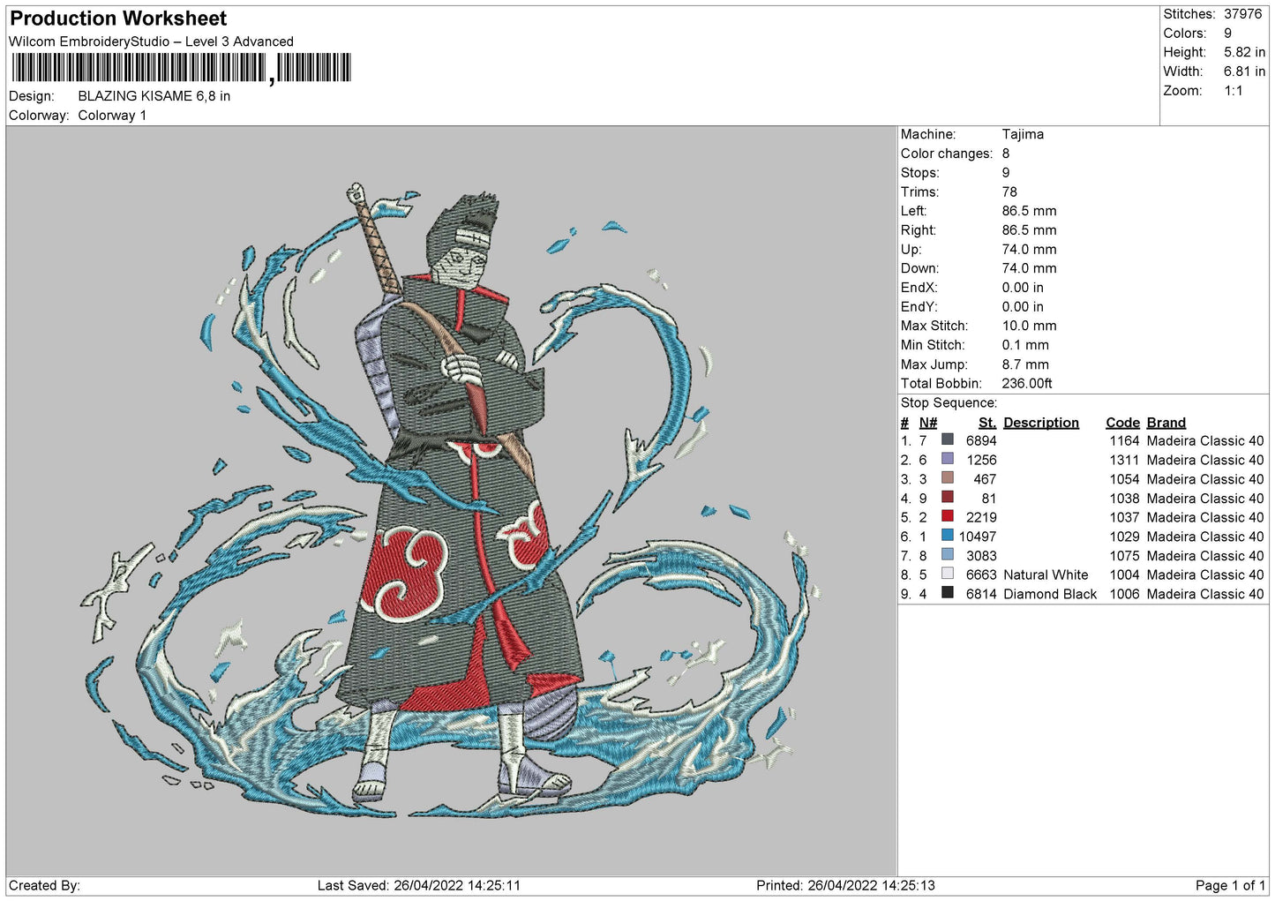
Task: Click the "Production Worksheet" title
Action: [118, 19]
